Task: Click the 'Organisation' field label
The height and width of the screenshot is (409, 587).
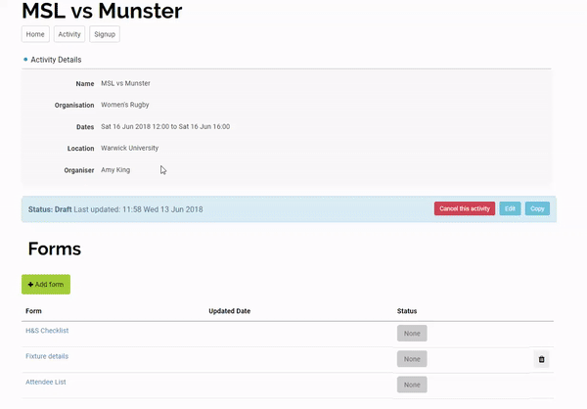Action: pyautogui.click(x=74, y=106)
